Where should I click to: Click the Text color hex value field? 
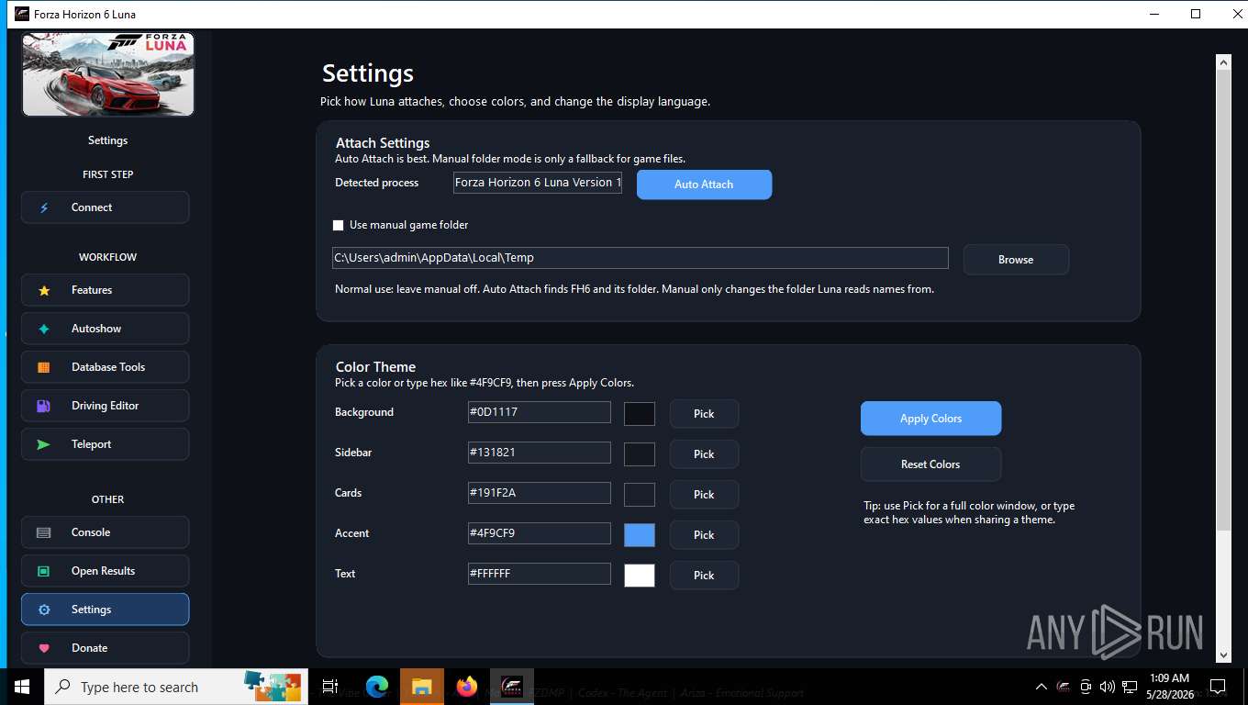pyautogui.click(x=540, y=574)
